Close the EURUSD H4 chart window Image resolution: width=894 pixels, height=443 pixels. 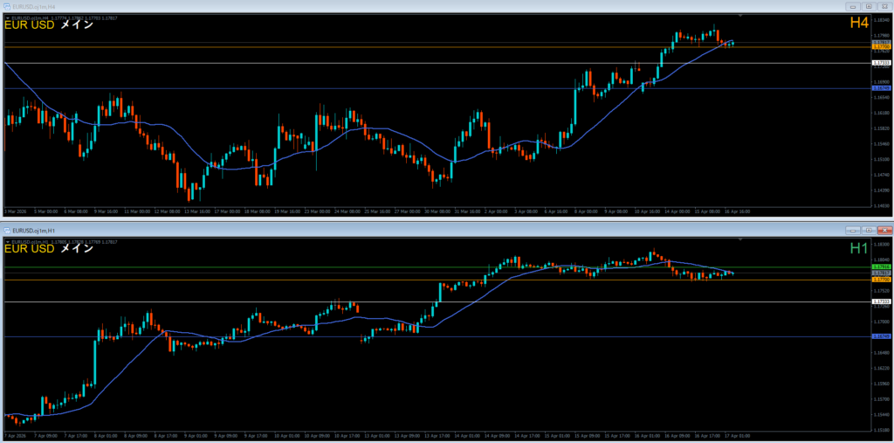click(x=883, y=6)
